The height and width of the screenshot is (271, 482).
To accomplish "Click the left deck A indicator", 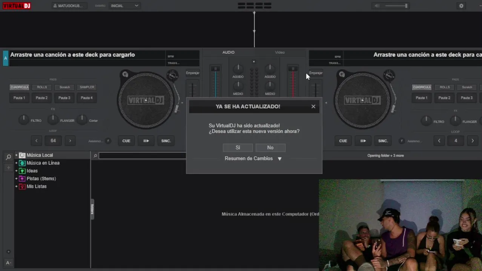I will click(5, 58).
